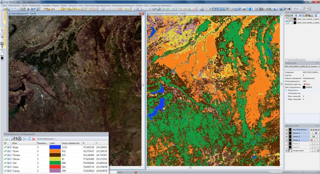Select the magnifier zoom tool in the top toolbar

[x=206, y=9]
